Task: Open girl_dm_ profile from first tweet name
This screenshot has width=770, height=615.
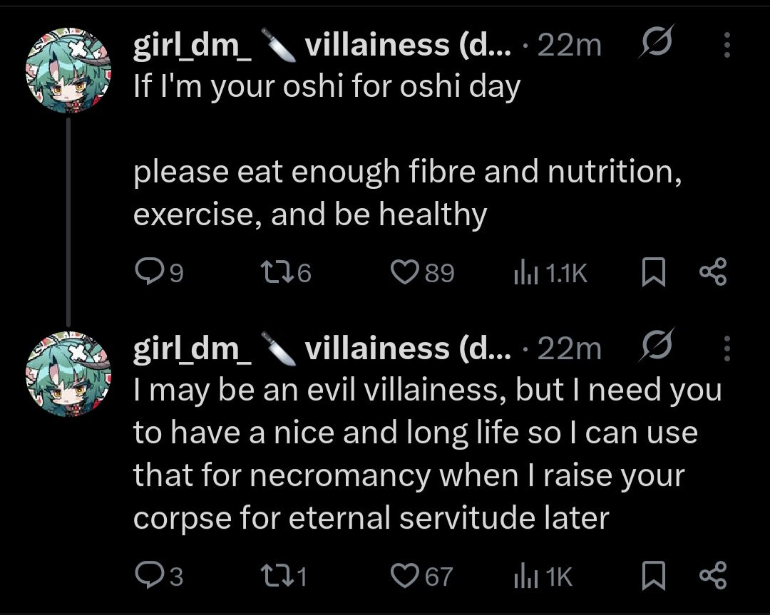Action: tap(192, 47)
